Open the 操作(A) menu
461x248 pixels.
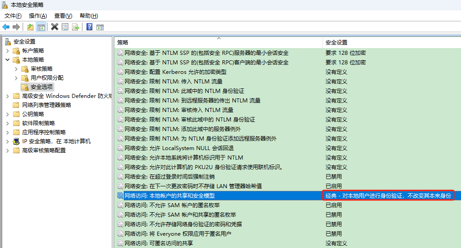point(38,16)
